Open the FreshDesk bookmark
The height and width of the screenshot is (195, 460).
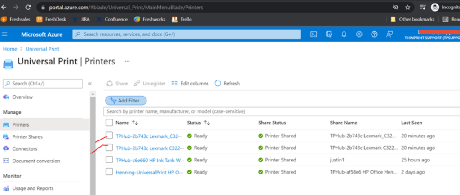click(x=51, y=19)
